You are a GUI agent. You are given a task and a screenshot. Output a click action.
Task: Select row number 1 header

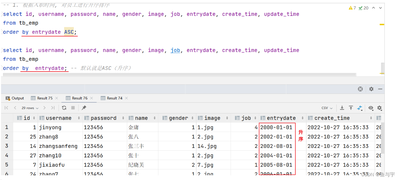click(x=7, y=127)
